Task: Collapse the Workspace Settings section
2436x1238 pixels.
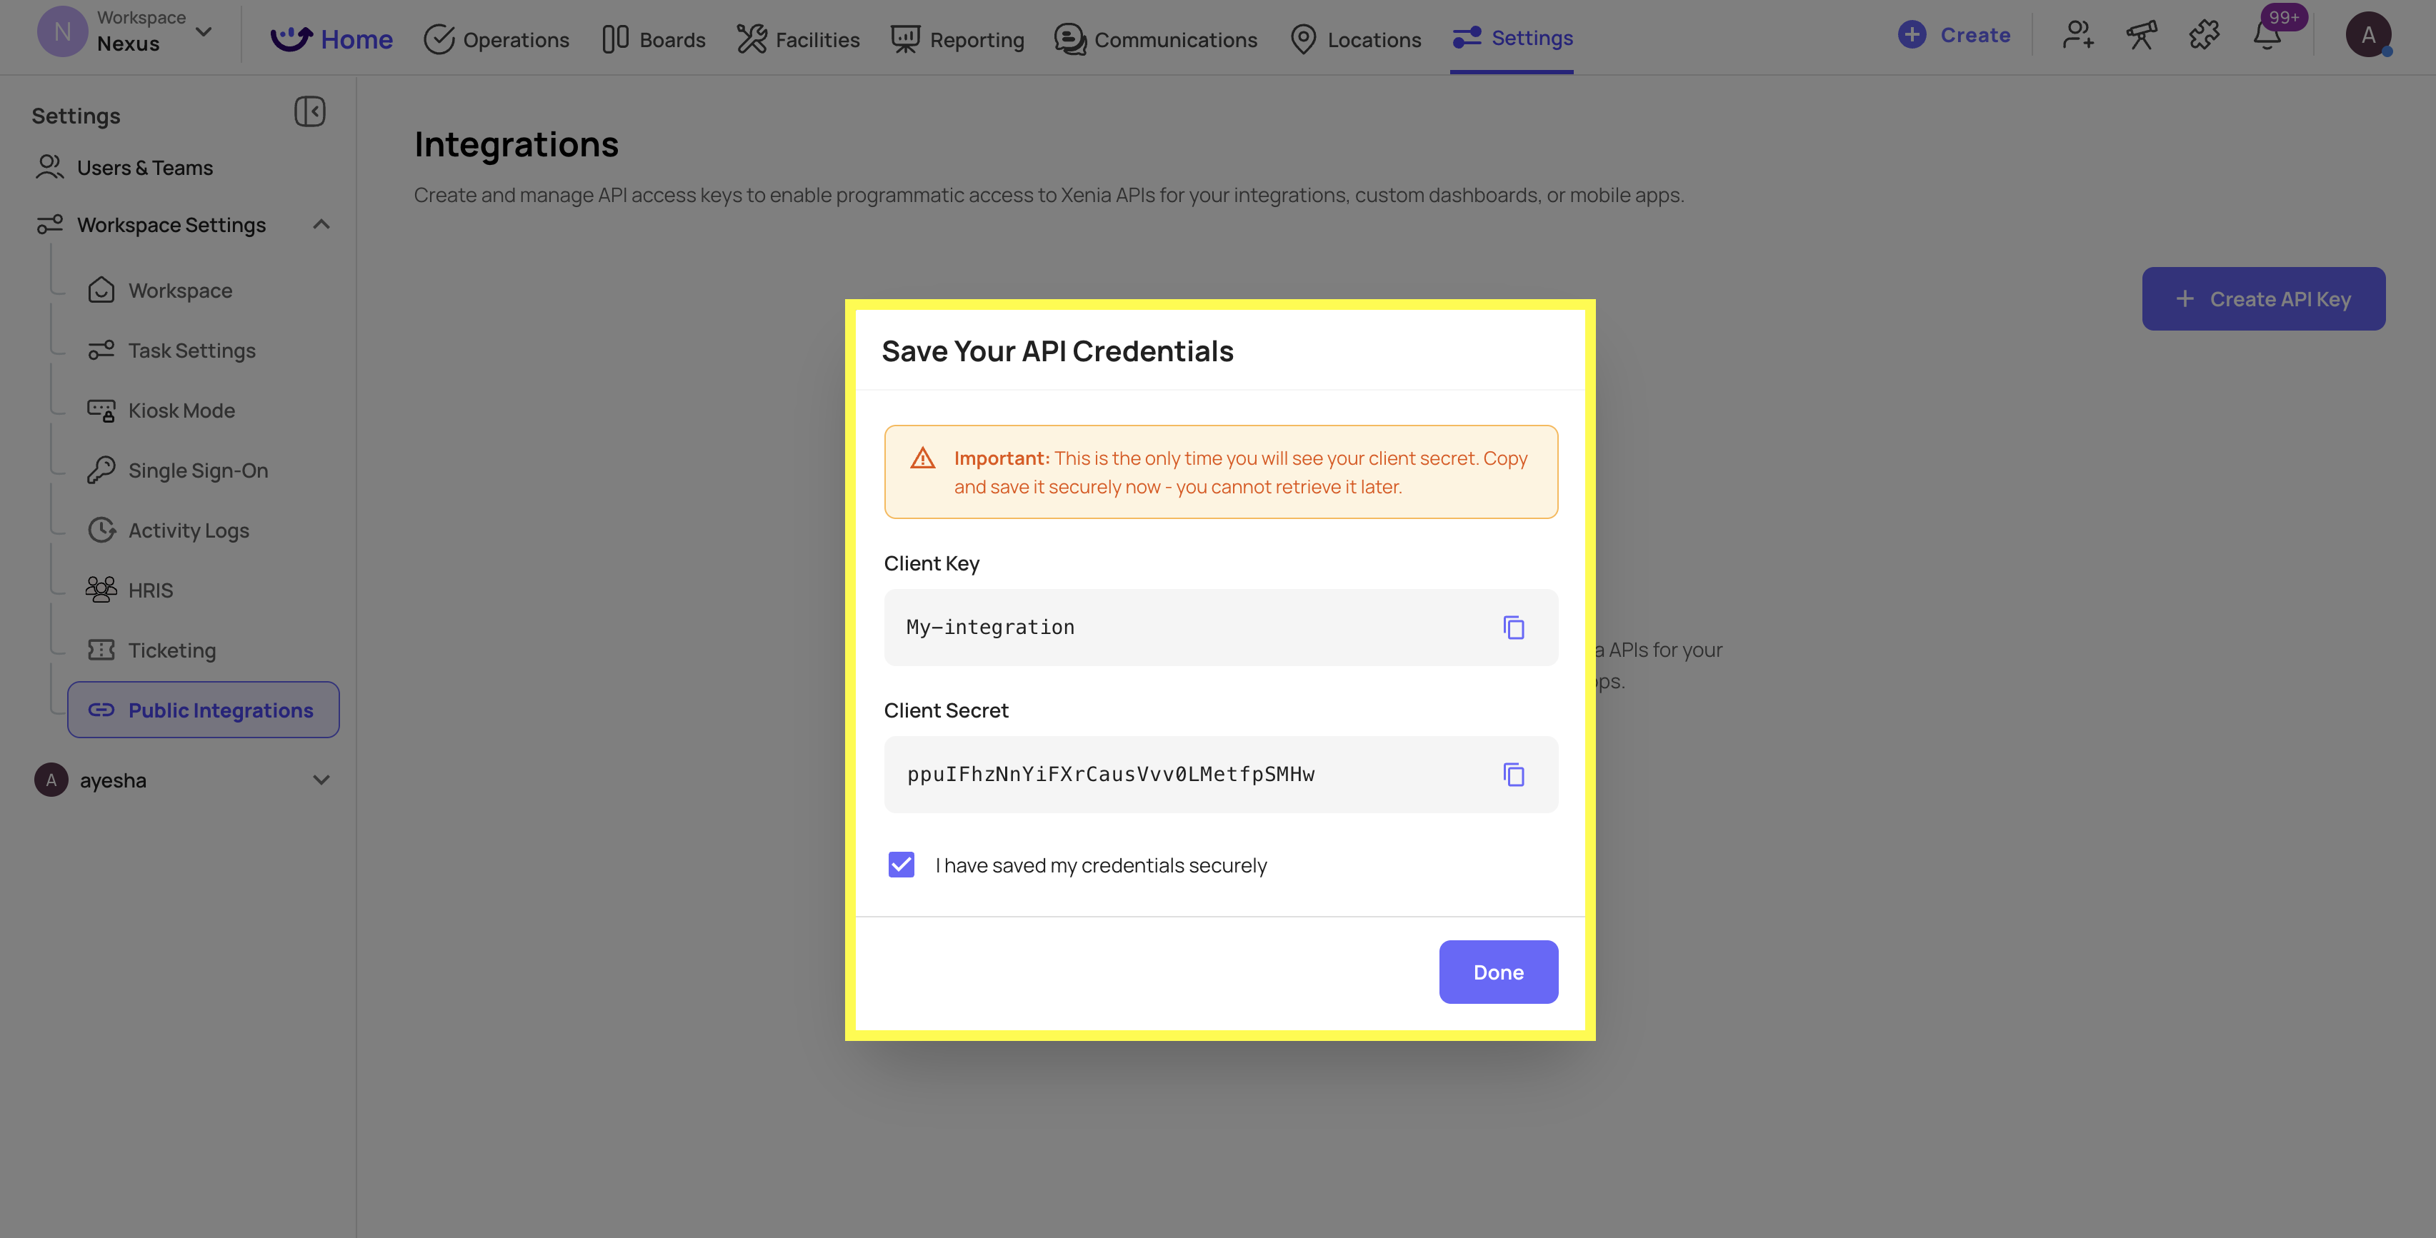Action: click(321, 225)
